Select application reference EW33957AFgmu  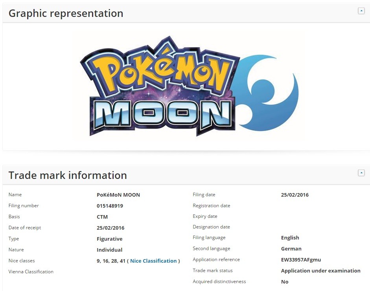point(301,260)
